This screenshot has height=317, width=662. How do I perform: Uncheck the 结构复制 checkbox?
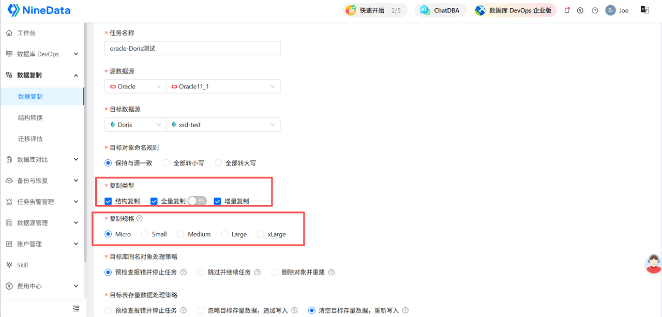click(x=108, y=201)
